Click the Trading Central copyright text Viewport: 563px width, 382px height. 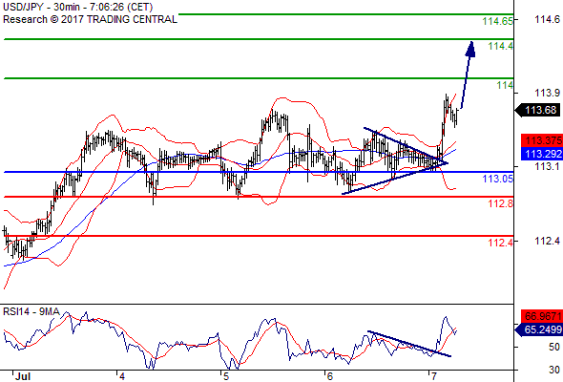pos(90,19)
